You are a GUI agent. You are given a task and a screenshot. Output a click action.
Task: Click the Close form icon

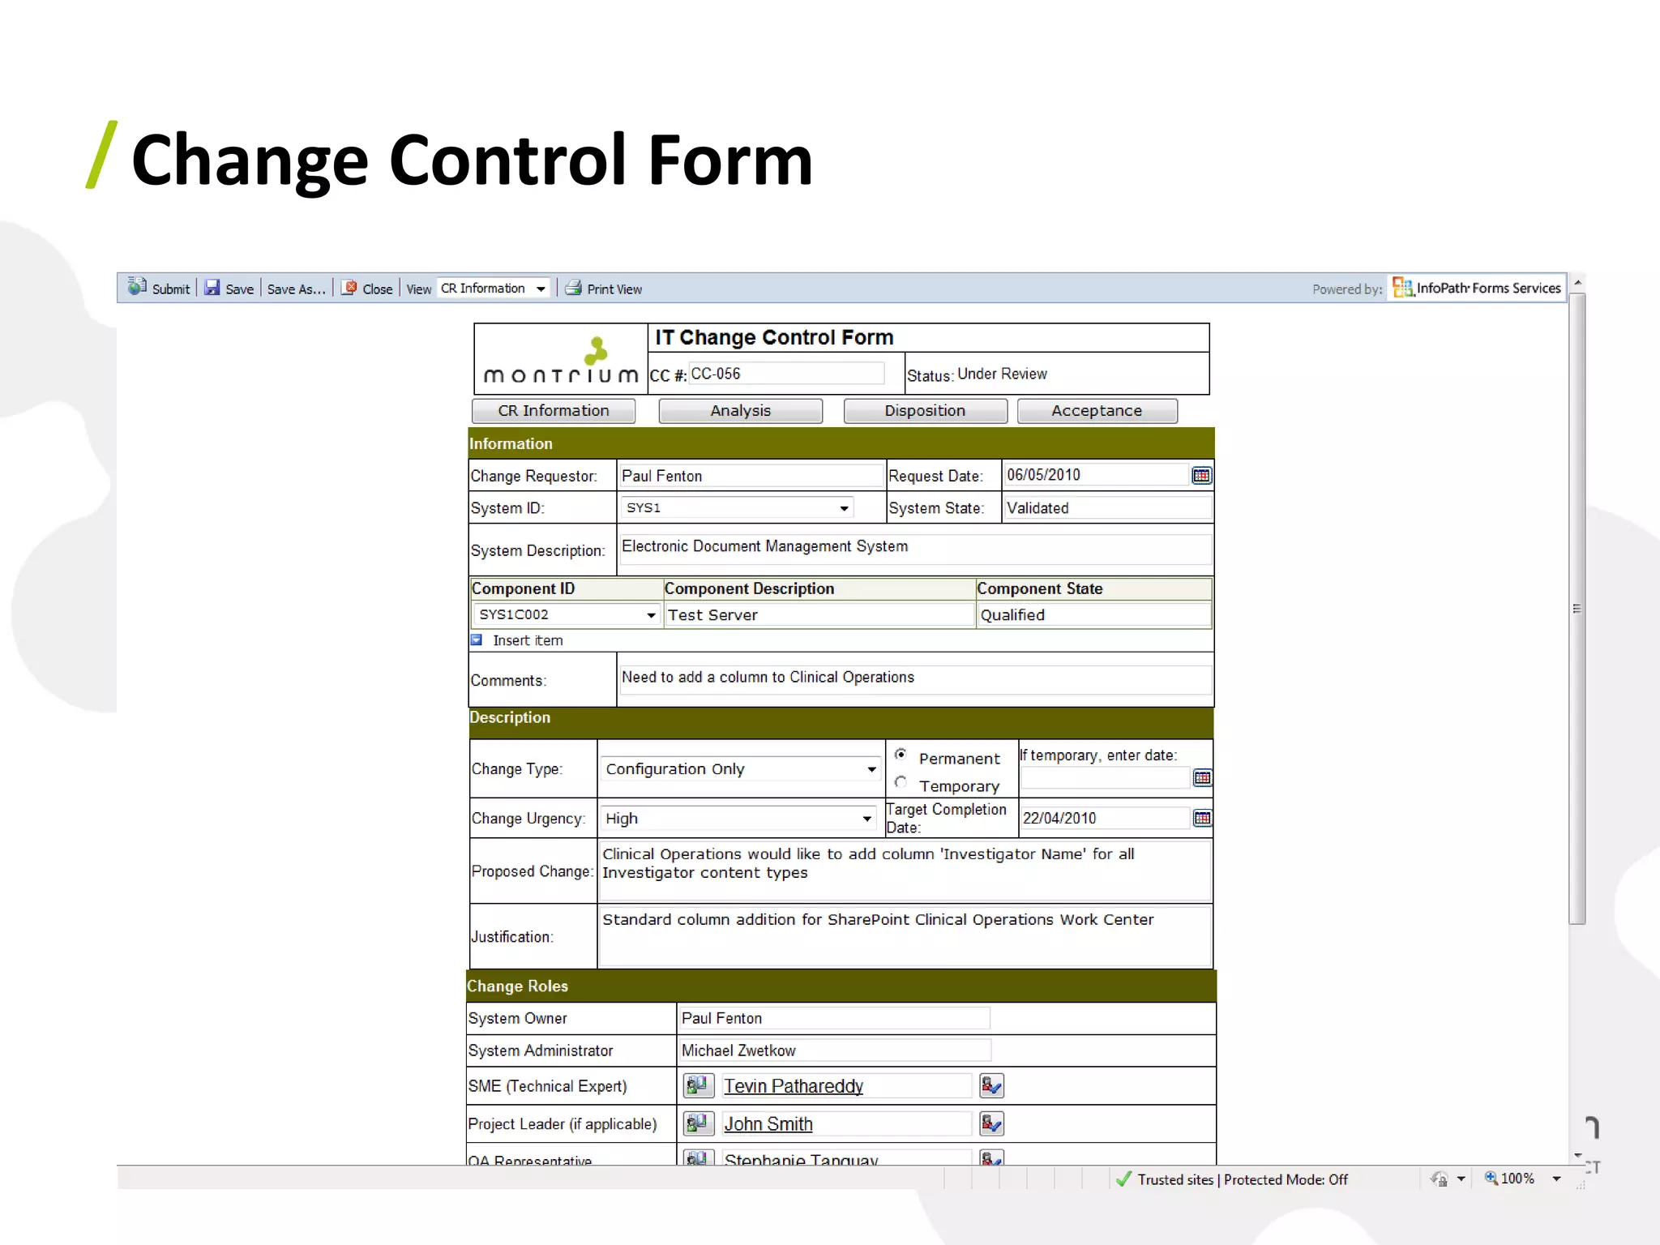click(349, 288)
